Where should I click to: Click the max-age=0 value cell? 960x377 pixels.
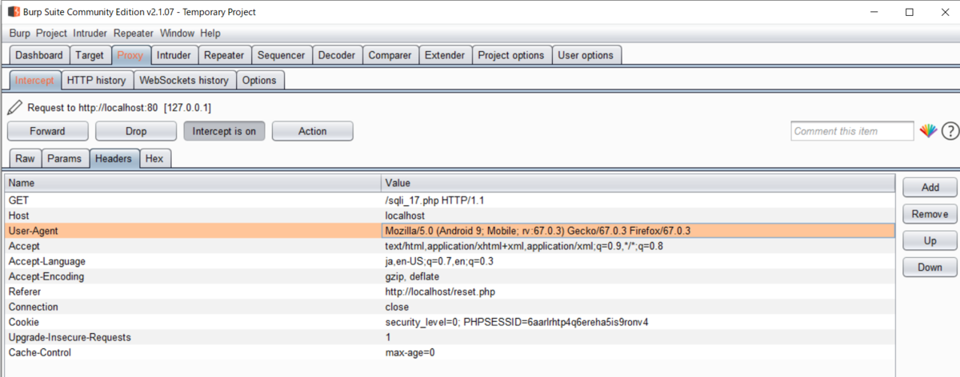pos(638,352)
